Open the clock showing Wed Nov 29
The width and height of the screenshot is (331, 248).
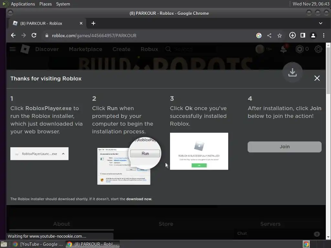pyautogui.click(x=311, y=4)
